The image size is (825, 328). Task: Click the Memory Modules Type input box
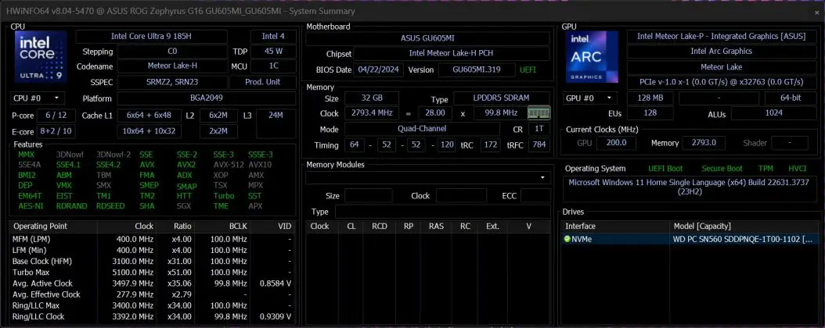click(x=442, y=212)
